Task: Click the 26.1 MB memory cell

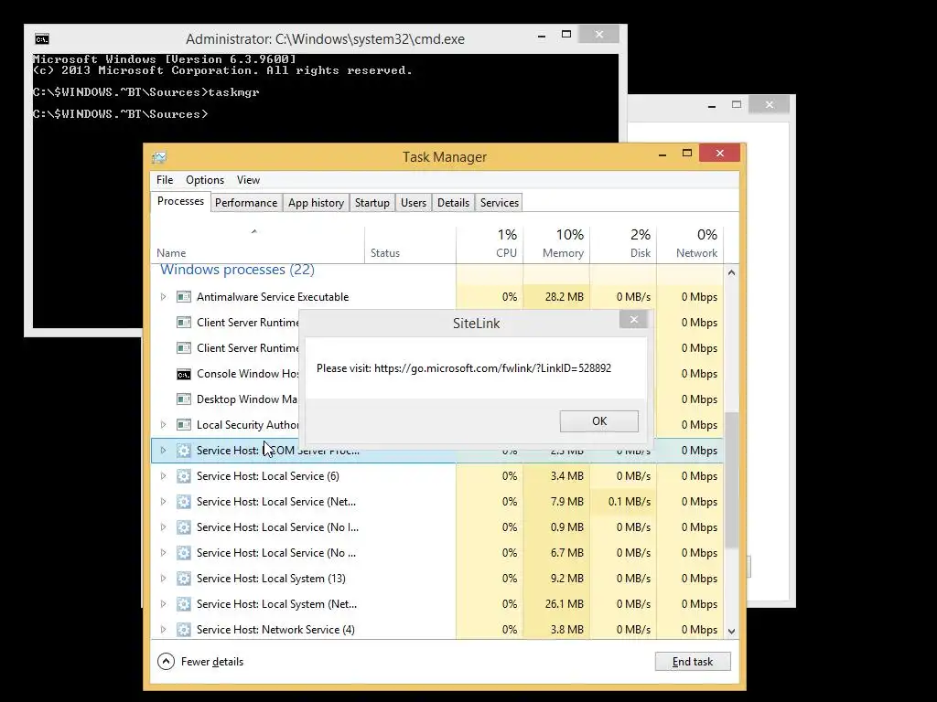Action: pyautogui.click(x=556, y=604)
